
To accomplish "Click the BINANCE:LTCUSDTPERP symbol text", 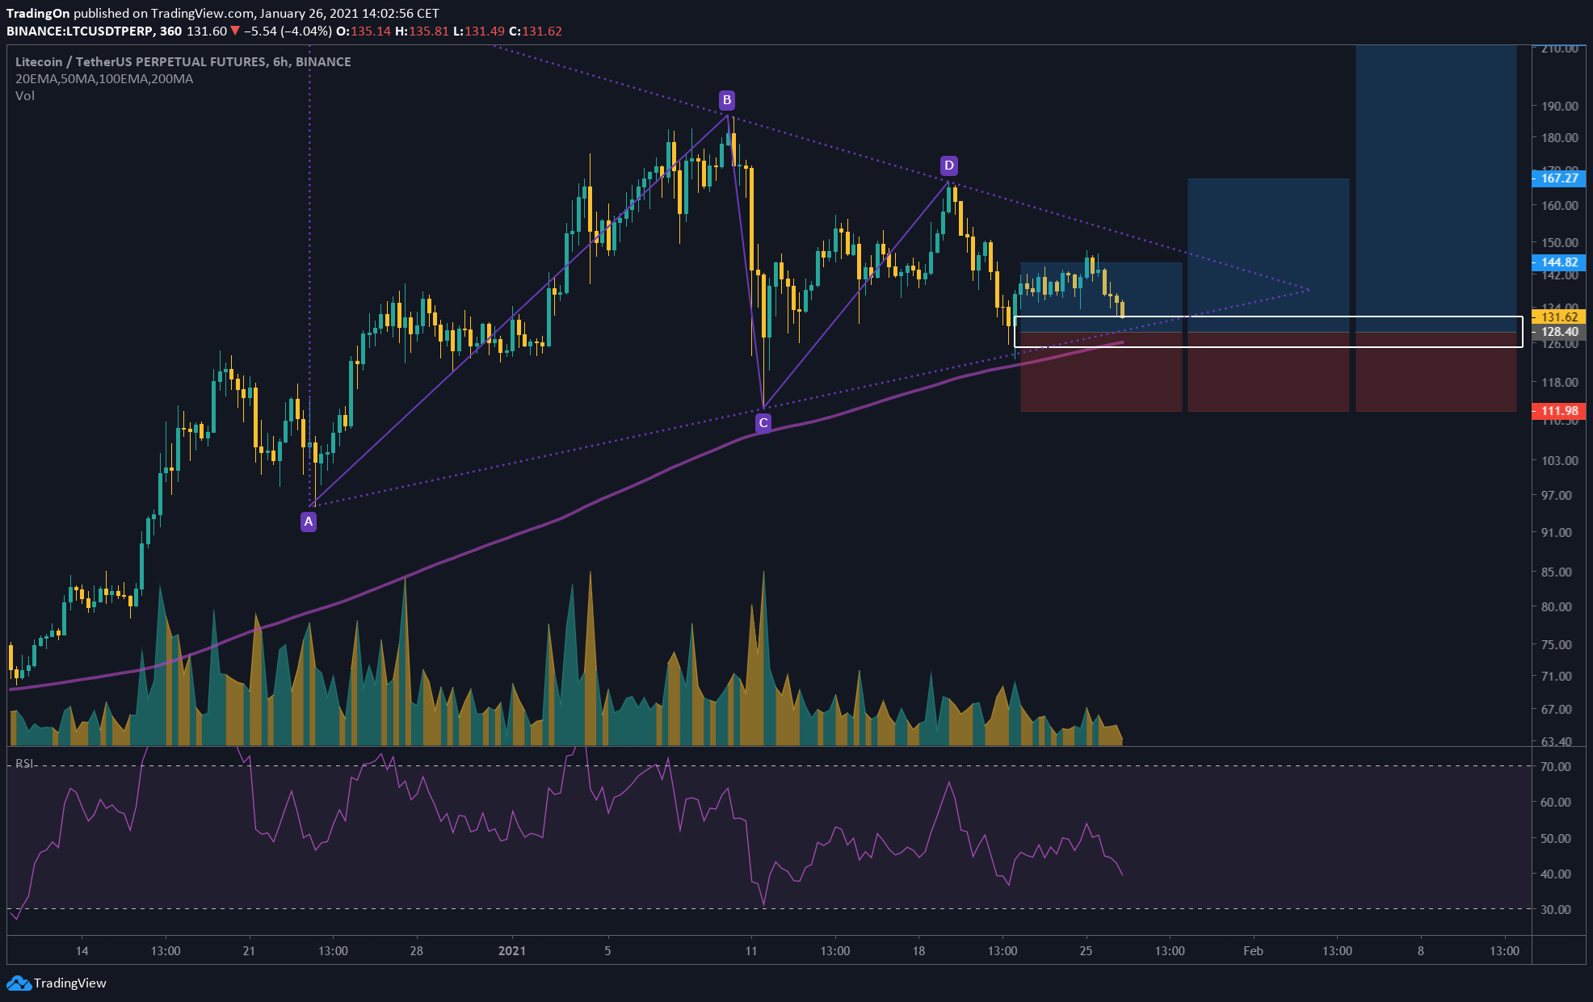I will [81, 31].
